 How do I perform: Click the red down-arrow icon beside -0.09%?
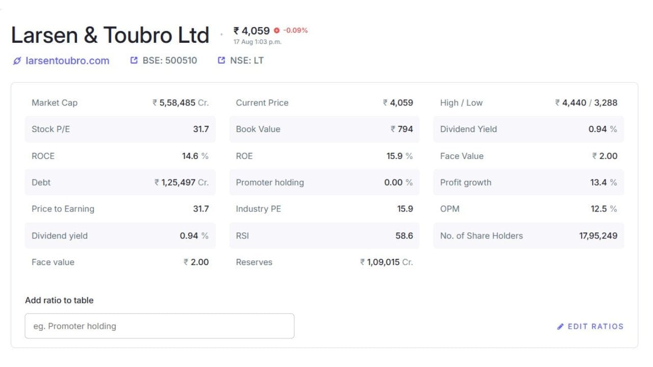277,31
